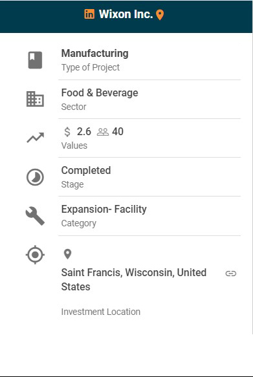
Task: Click the Saint Francis, Wisconsin location text
Action: click(134, 279)
